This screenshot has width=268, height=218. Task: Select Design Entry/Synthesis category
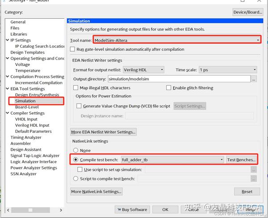point(37,95)
